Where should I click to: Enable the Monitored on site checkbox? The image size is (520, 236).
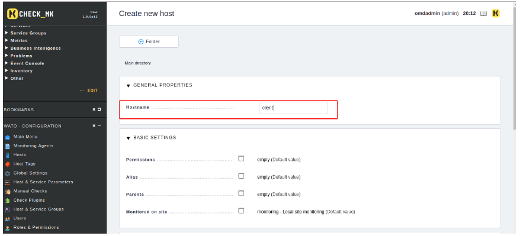click(241, 211)
